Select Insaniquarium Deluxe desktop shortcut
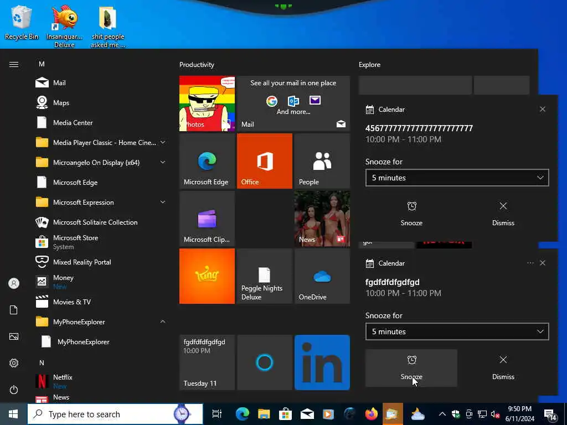567x425 pixels. click(x=64, y=27)
